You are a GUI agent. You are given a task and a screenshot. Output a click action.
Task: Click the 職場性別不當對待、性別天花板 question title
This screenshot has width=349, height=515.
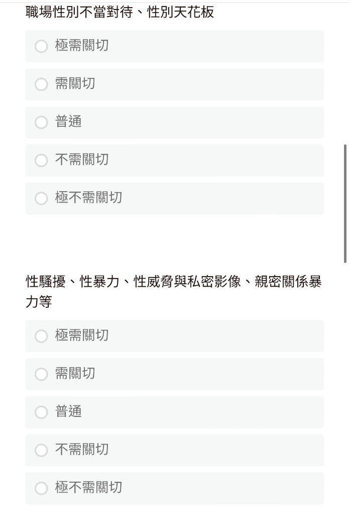click(x=120, y=12)
